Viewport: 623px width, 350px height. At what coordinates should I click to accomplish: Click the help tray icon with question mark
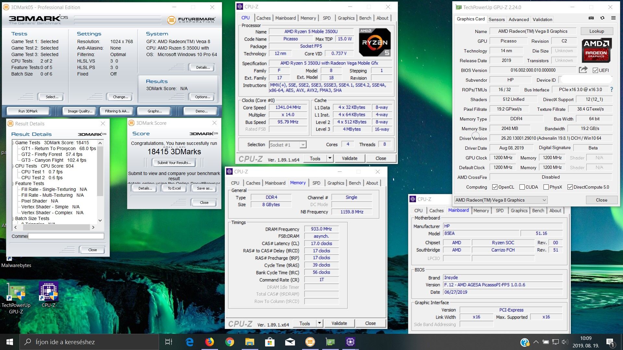525,342
